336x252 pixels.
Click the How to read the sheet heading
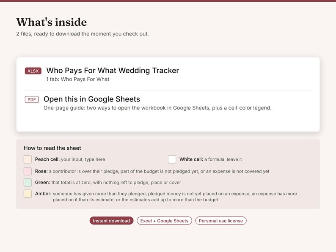click(x=52, y=148)
